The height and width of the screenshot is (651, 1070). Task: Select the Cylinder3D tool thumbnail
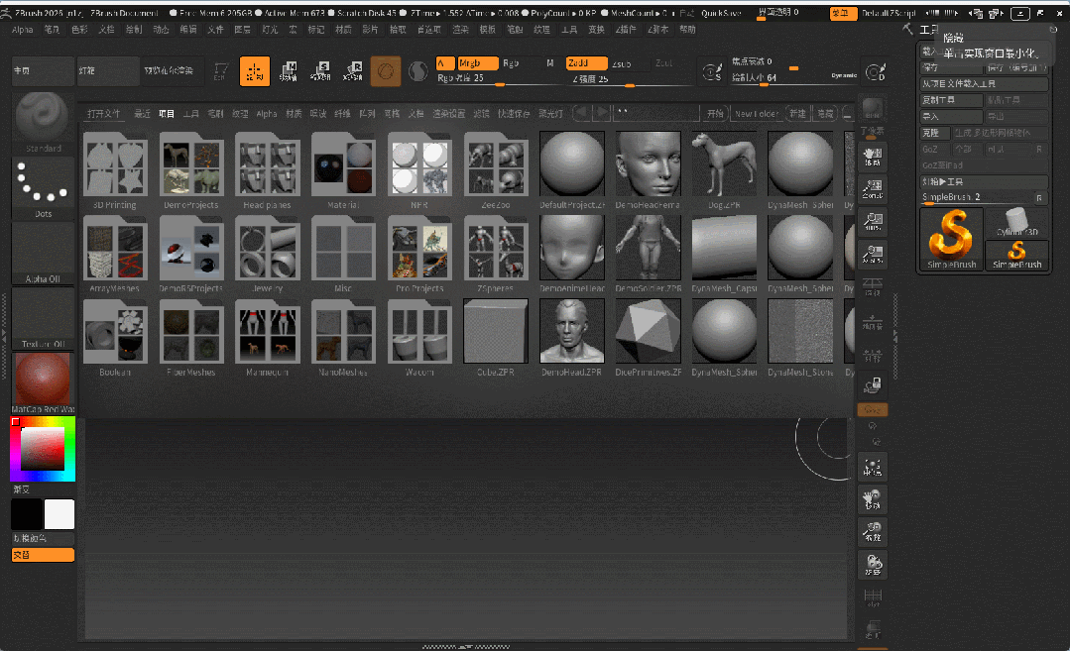pyautogui.click(x=1016, y=222)
